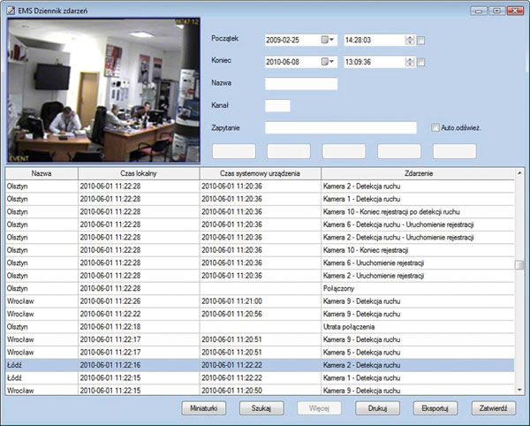Select 'Kamera 2 - Detekcja ruchu - Uruchomienie rejestracji'
This screenshot has width=530, height=426.
pyautogui.click(x=260, y=238)
